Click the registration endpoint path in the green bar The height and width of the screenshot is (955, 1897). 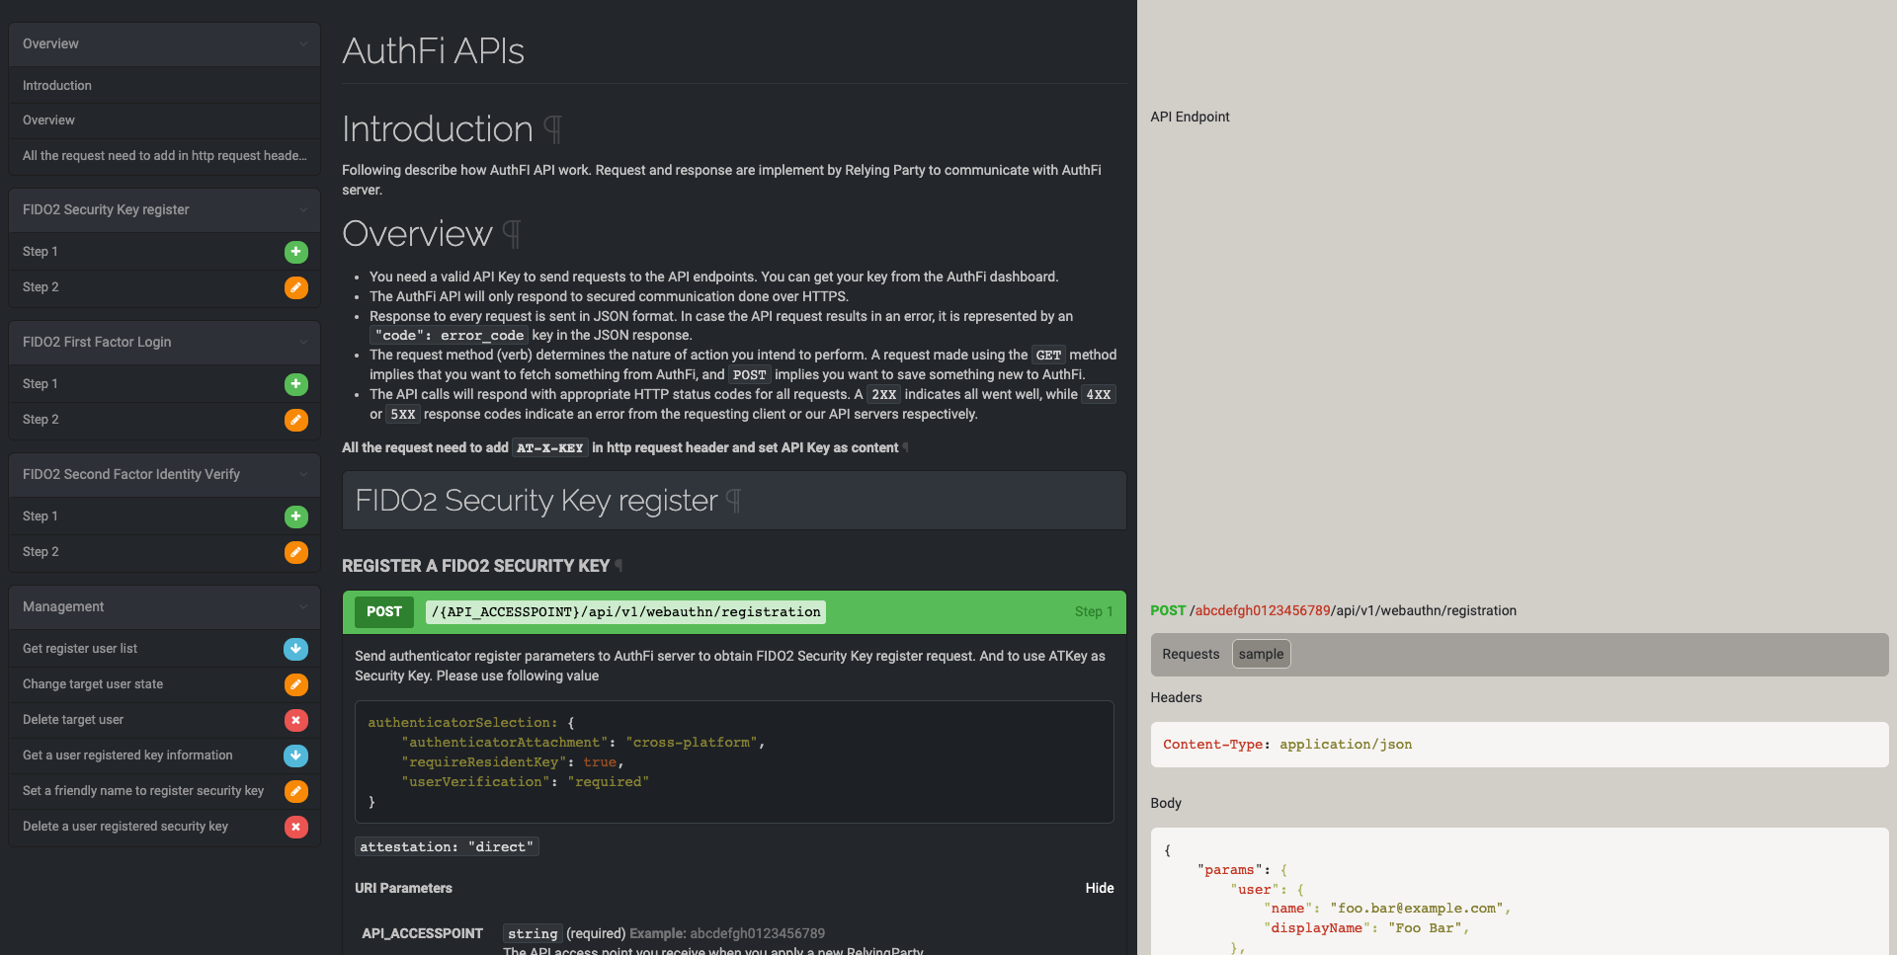click(x=625, y=612)
